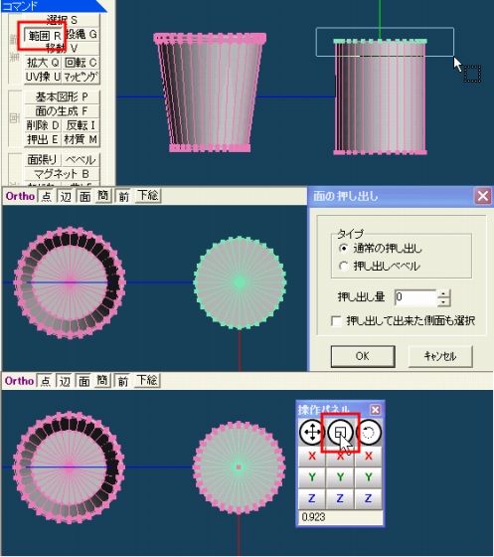494x557 pixels.
Task: Click the Z button under the rotate icon
Action: click(x=369, y=498)
